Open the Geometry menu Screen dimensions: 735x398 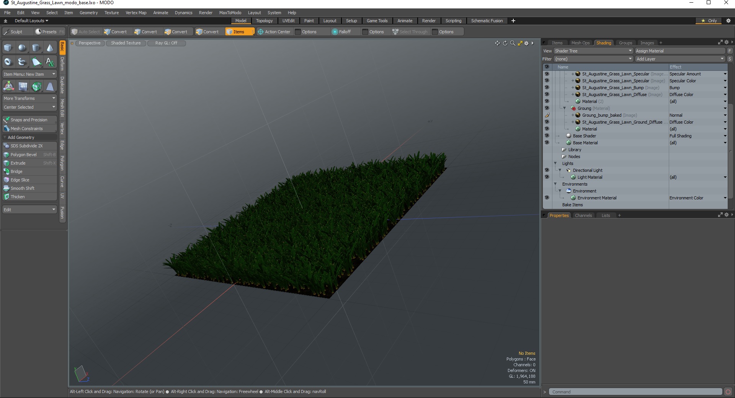tap(88, 13)
